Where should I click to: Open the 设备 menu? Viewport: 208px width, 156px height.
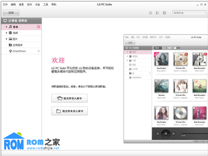pos(37,5)
